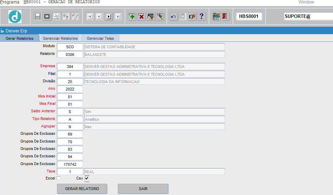Screen dimensions: 333x195
Task: Click the SISTEMA DE CONTABILIDADE description field
Action: 154,47
